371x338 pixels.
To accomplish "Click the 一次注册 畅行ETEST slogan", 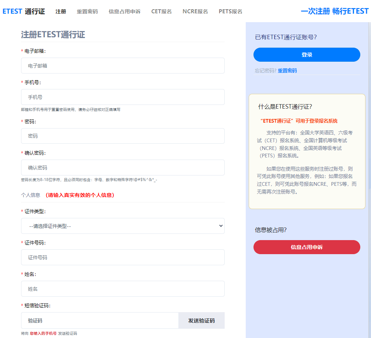I will (334, 11).
